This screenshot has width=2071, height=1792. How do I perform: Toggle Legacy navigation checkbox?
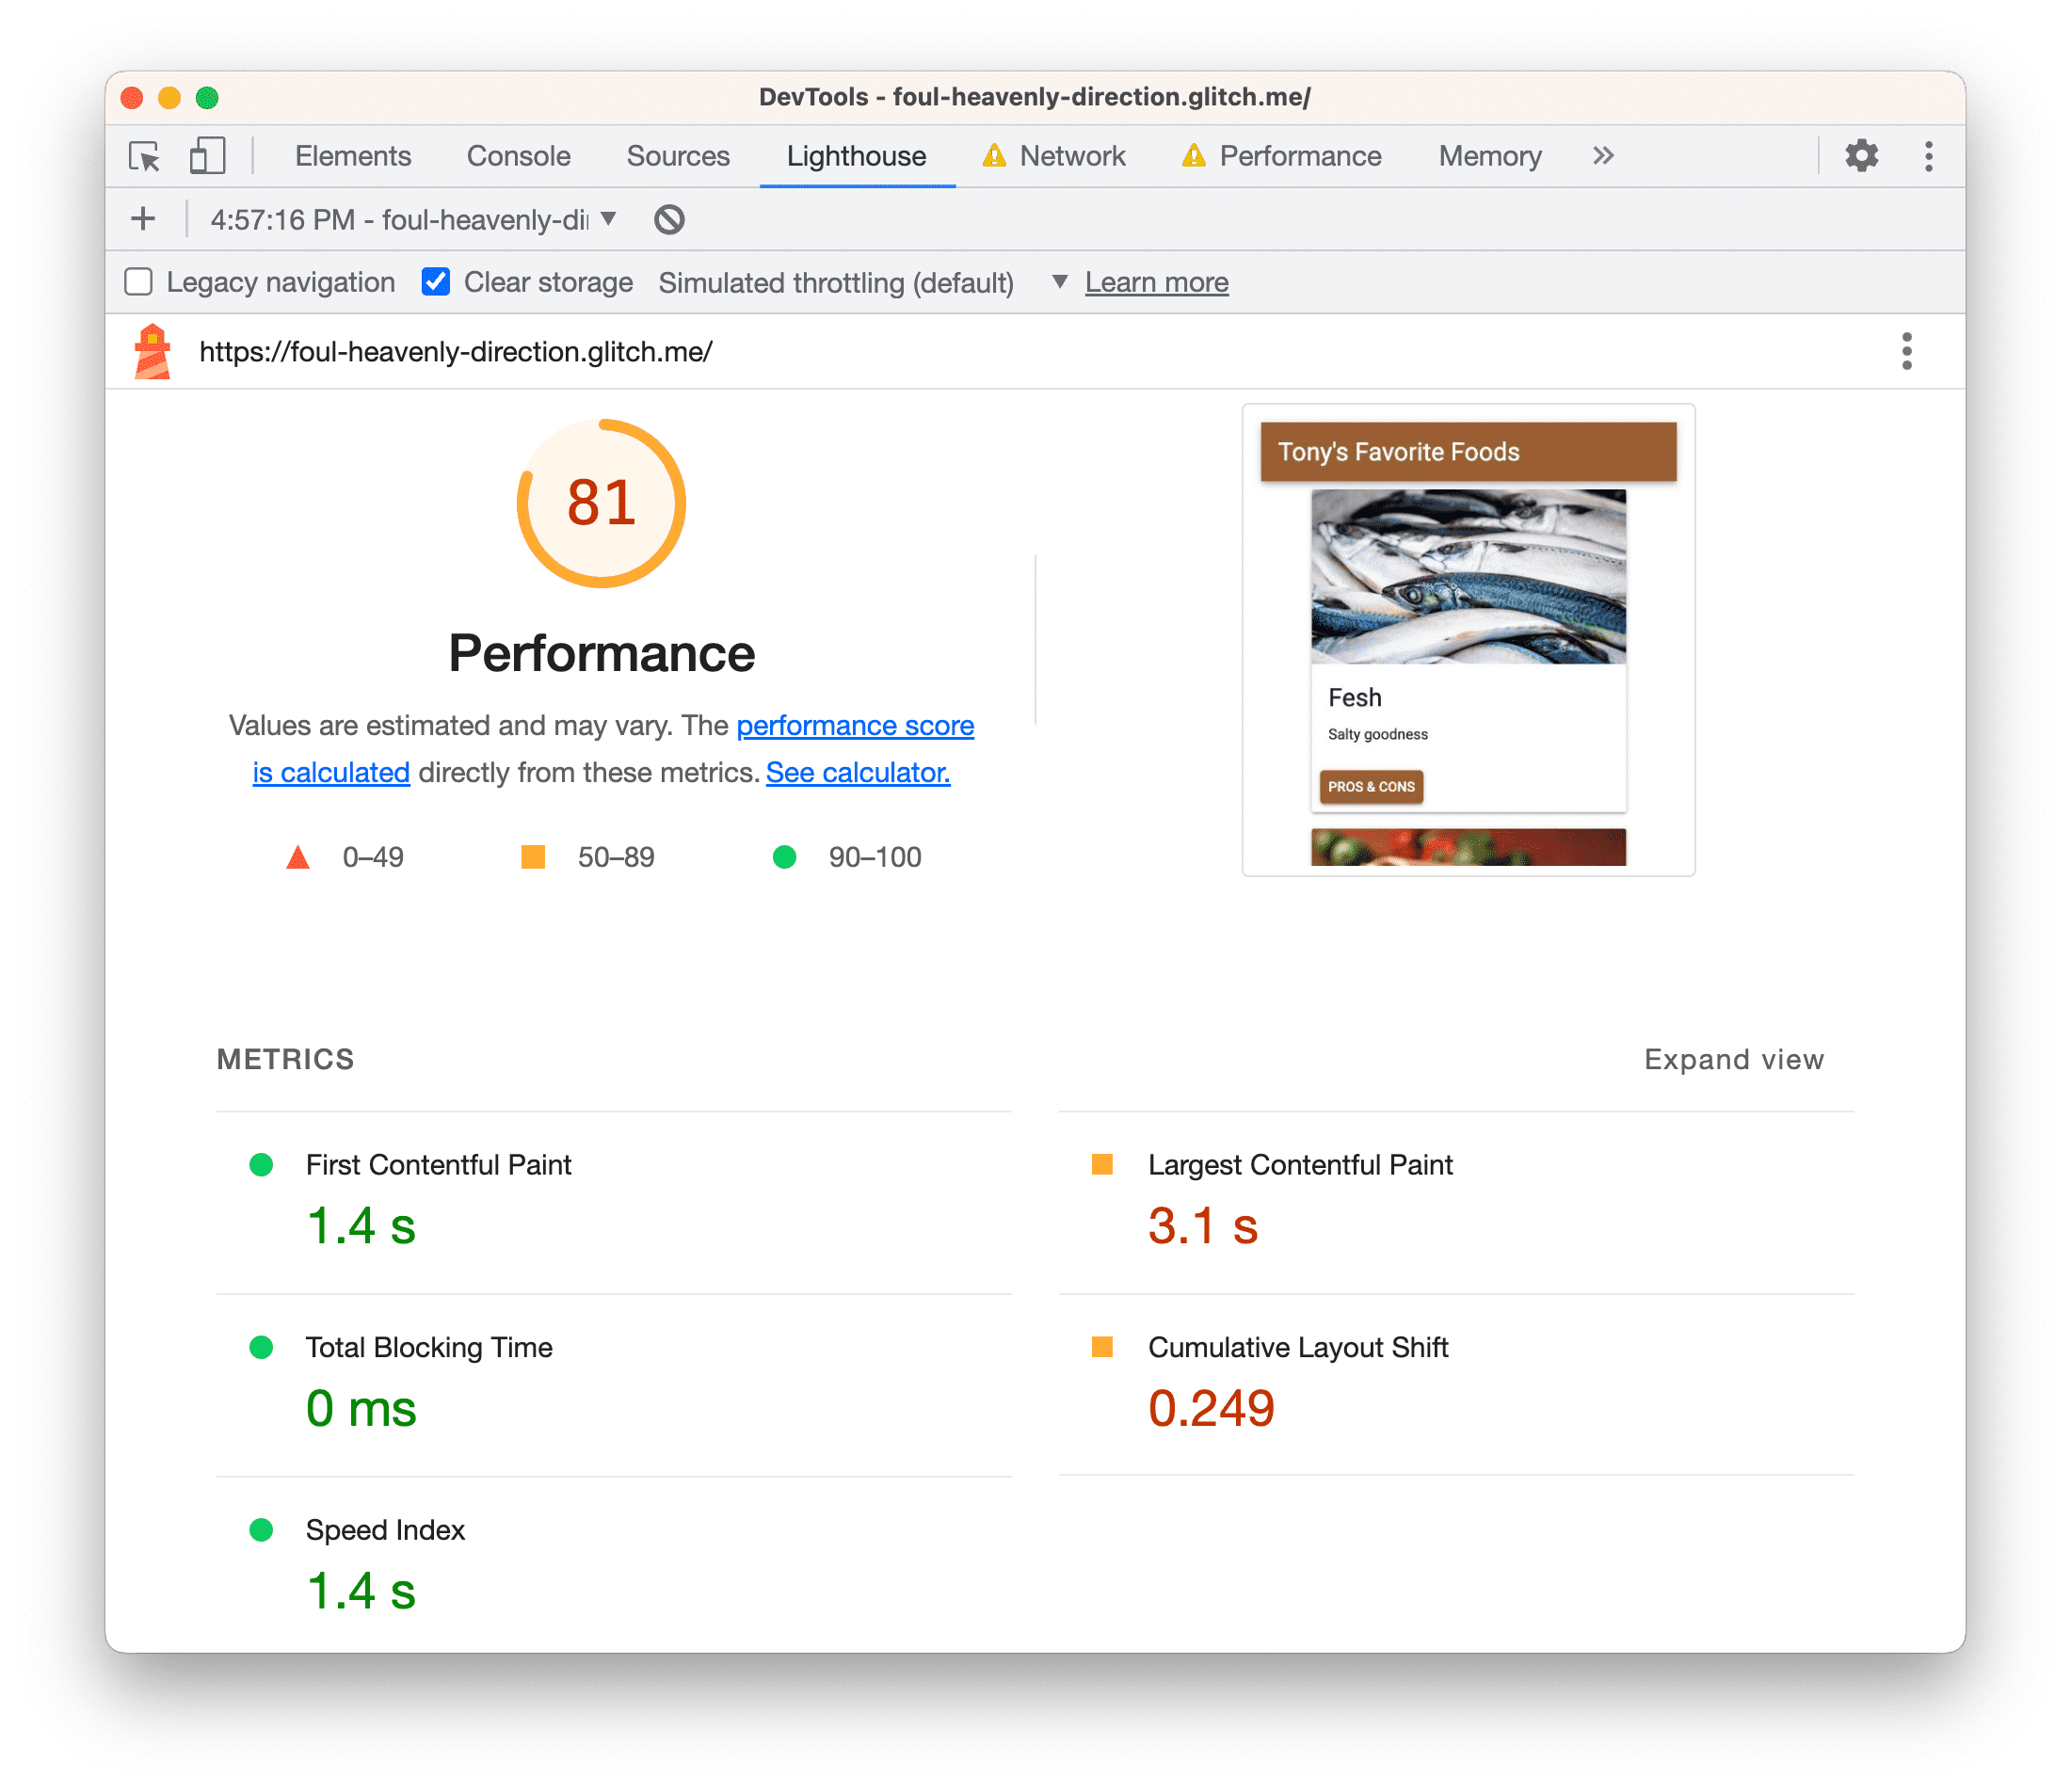139,281
